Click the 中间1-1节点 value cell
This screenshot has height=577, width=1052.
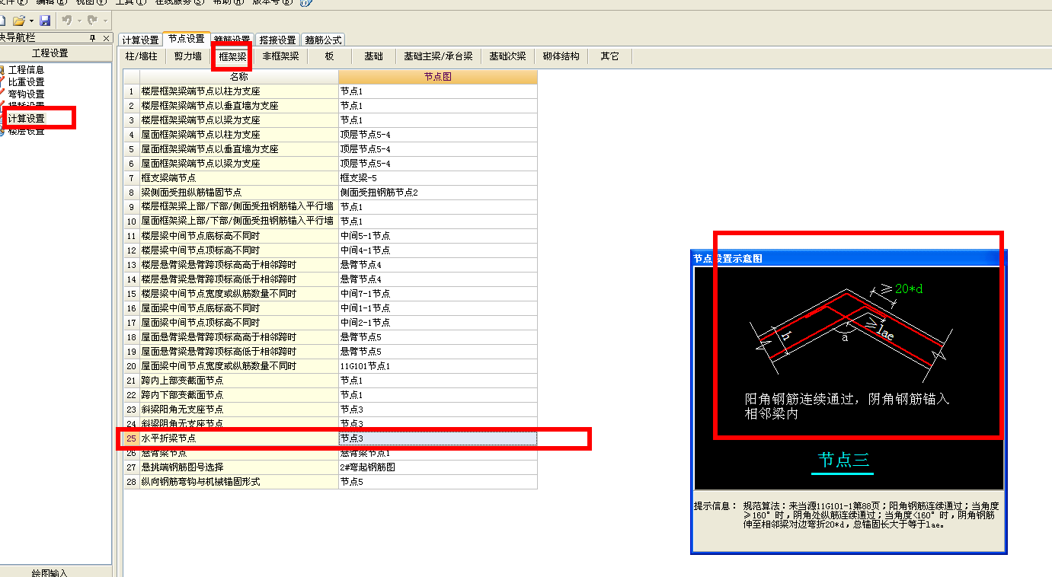pos(438,308)
